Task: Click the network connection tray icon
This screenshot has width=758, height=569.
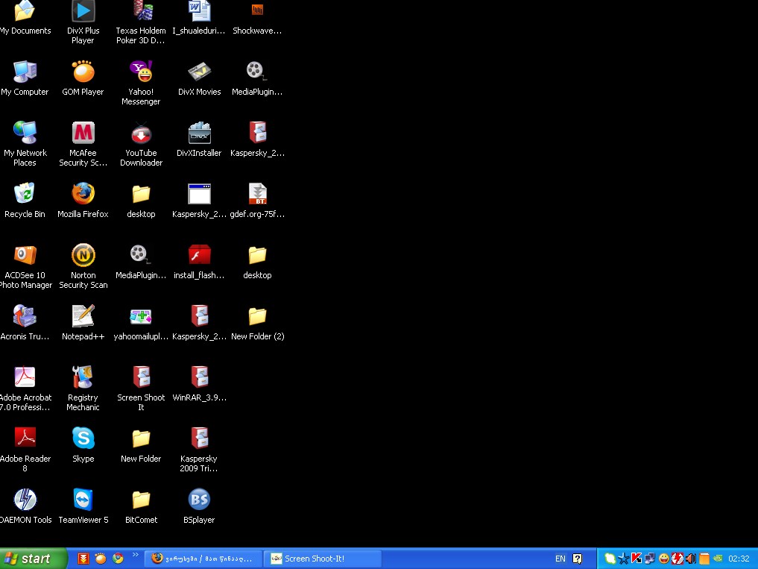Action: coord(650,559)
